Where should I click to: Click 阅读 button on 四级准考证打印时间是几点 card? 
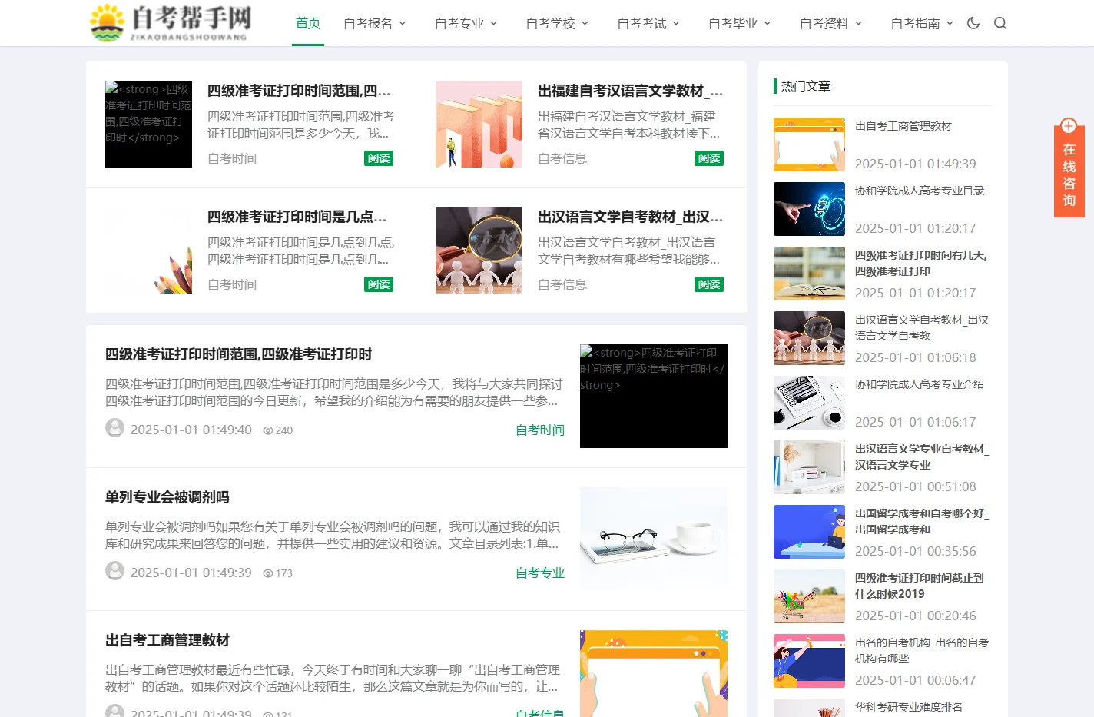click(379, 284)
